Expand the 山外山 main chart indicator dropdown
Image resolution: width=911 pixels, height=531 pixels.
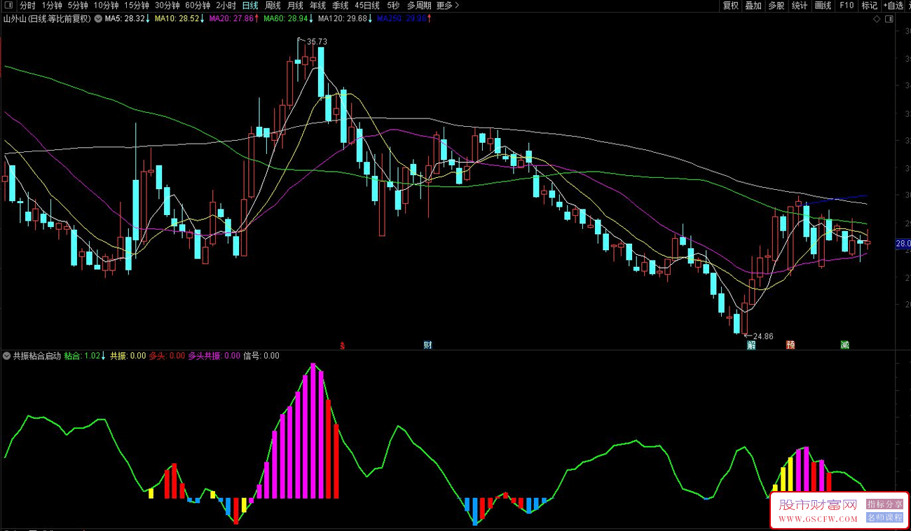point(97,19)
